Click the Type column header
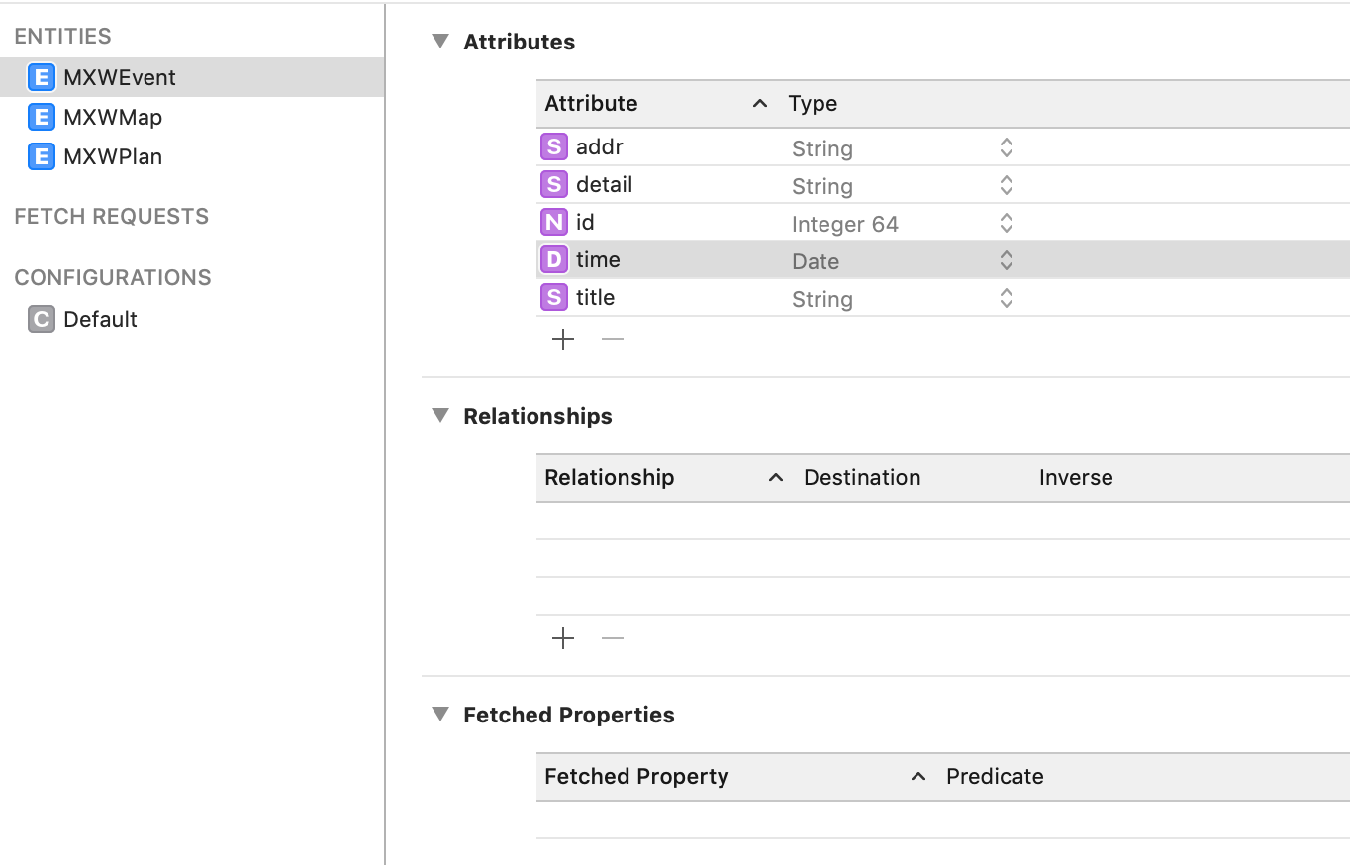The width and height of the screenshot is (1350, 865). pyautogui.click(x=813, y=103)
